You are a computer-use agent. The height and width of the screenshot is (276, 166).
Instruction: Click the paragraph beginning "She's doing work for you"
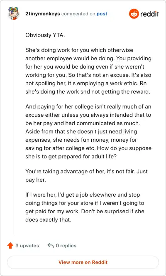pyautogui.click(x=88, y=71)
